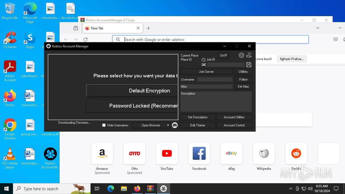Open Account Control
Viewport: 345px width, 194px height.
point(234,125)
